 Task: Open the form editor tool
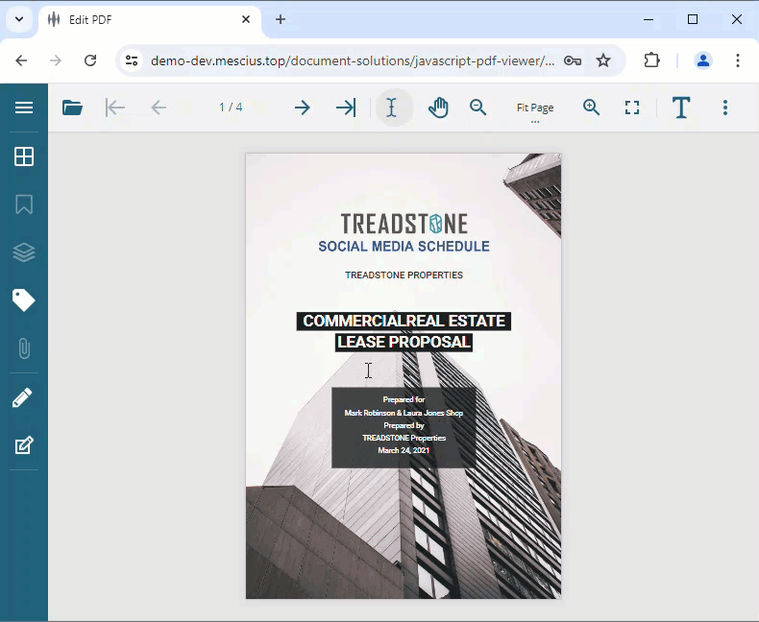[x=24, y=445]
